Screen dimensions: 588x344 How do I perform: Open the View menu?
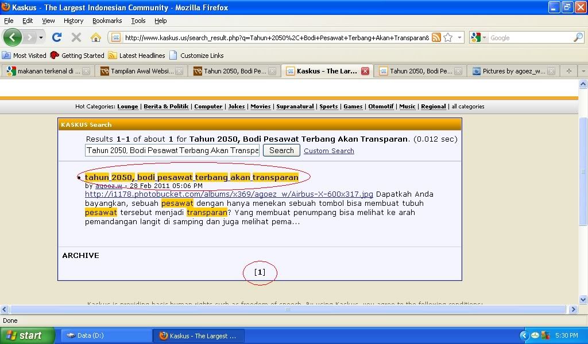[48, 21]
